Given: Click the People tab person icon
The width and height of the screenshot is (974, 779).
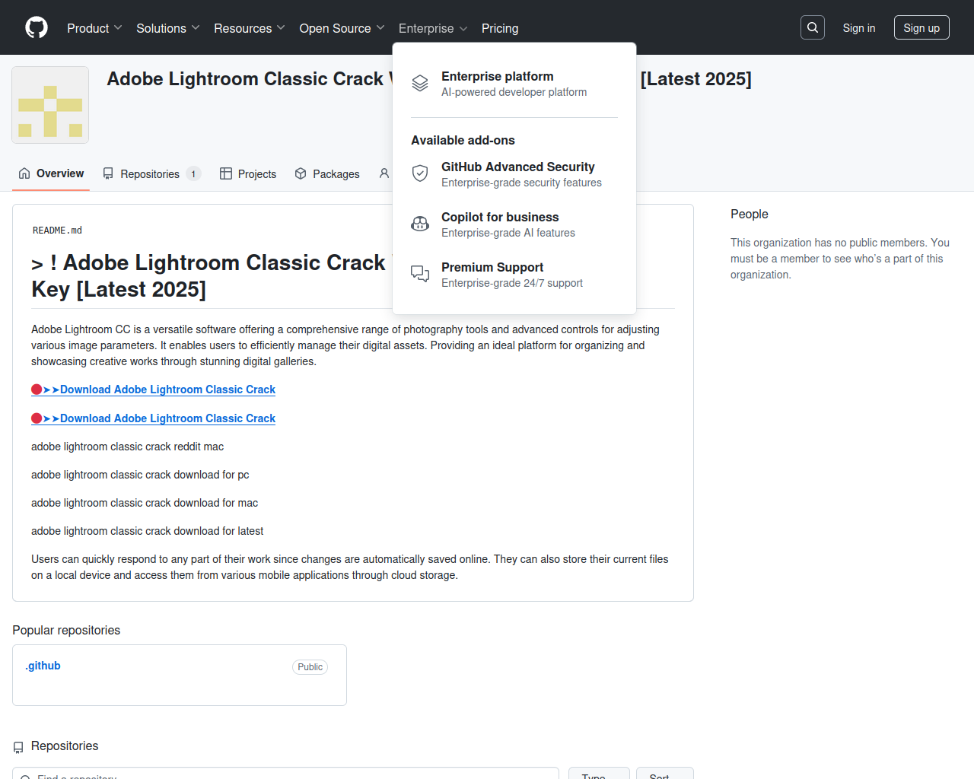Looking at the screenshot, I should pos(384,173).
